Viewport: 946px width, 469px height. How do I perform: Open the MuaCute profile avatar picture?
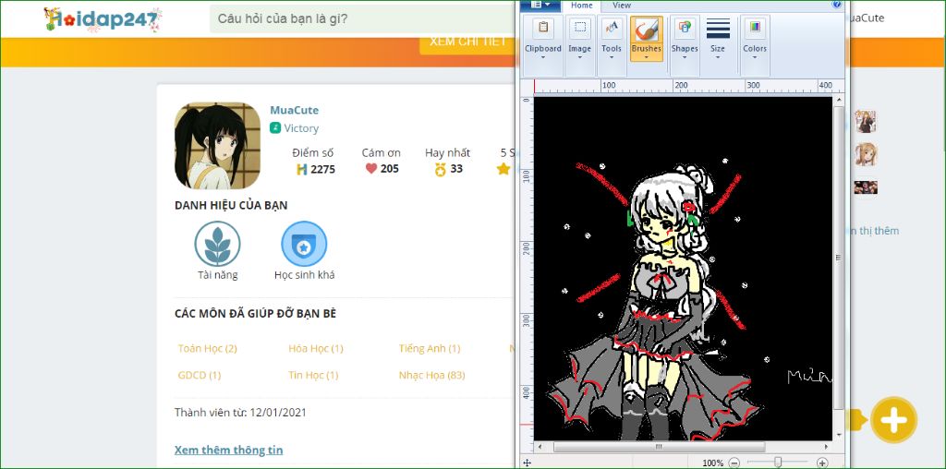(x=217, y=145)
